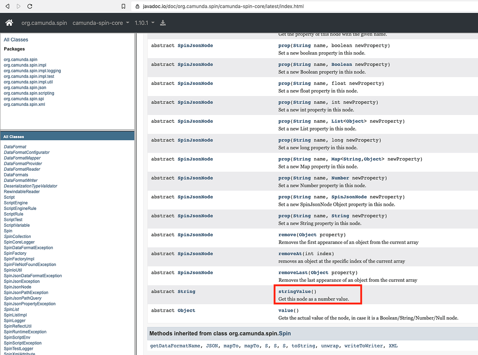Open Boolean type link in prop signature
The image size is (478, 355).
[x=341, y=64]
